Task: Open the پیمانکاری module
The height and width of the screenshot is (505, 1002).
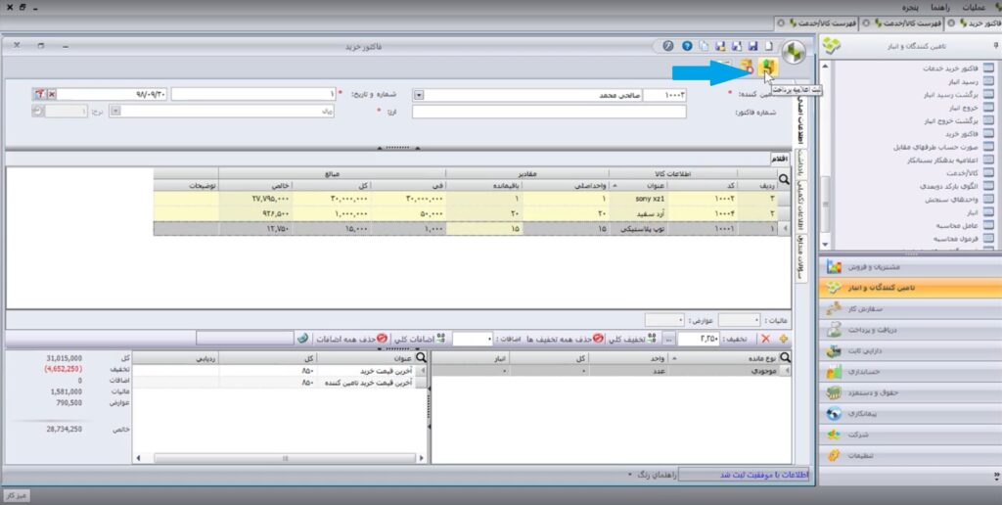Action: (911, 414)
